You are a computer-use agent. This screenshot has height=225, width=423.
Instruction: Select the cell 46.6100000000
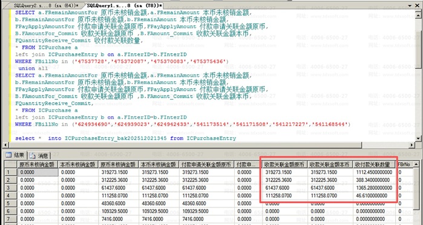click(374, 195)
